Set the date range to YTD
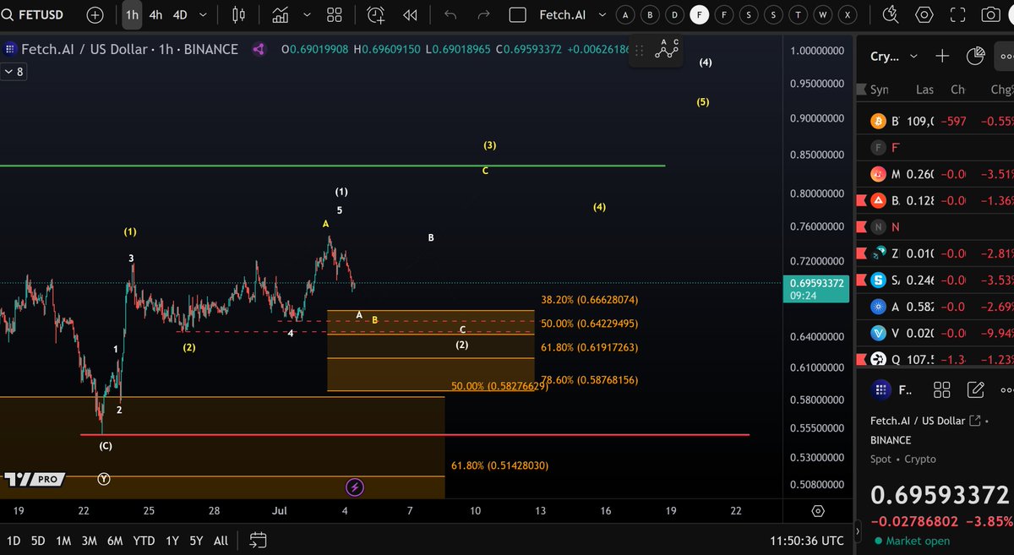Image resolution: width=1014 pixels, height=555 pixels. click(144, 540)
